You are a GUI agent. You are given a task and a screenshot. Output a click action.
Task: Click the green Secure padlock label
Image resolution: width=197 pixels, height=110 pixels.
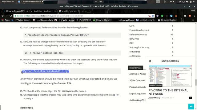pos(19,16)
